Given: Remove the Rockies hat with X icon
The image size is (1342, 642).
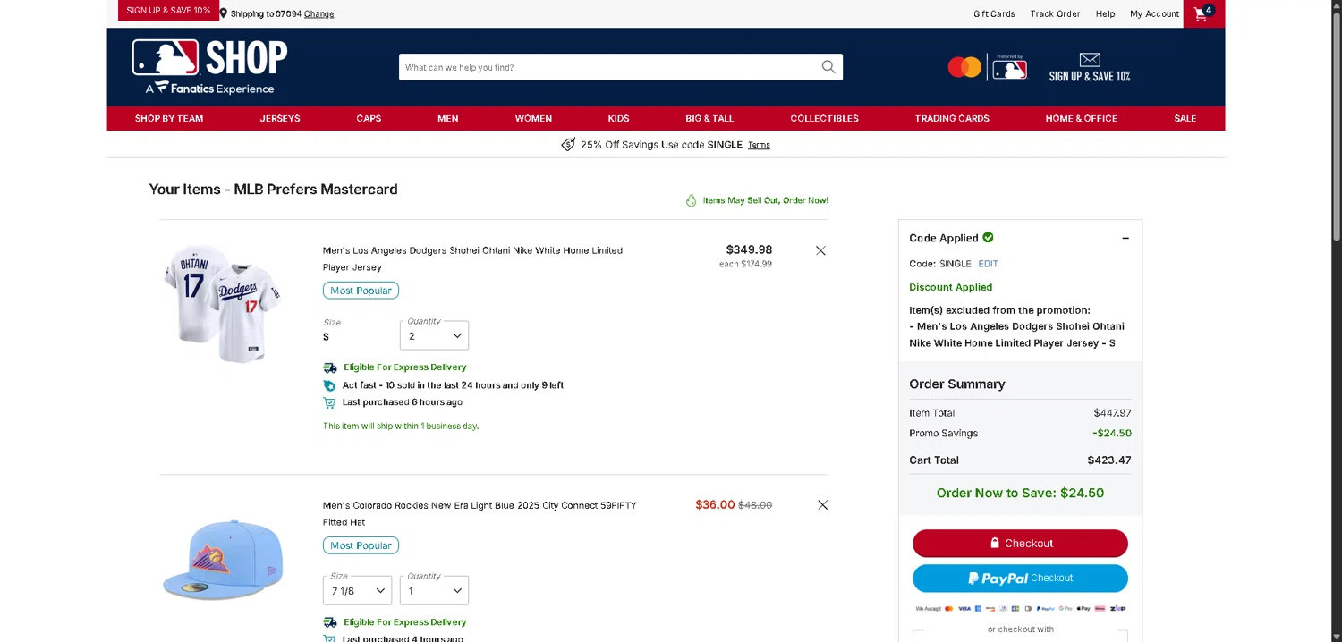Looking at the screenshot, I should pyautogui.click(x=822, y=505).
